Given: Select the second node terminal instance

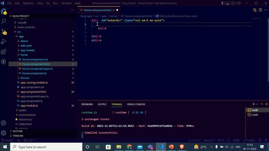Looking at the screenshot, I should 257,115.
